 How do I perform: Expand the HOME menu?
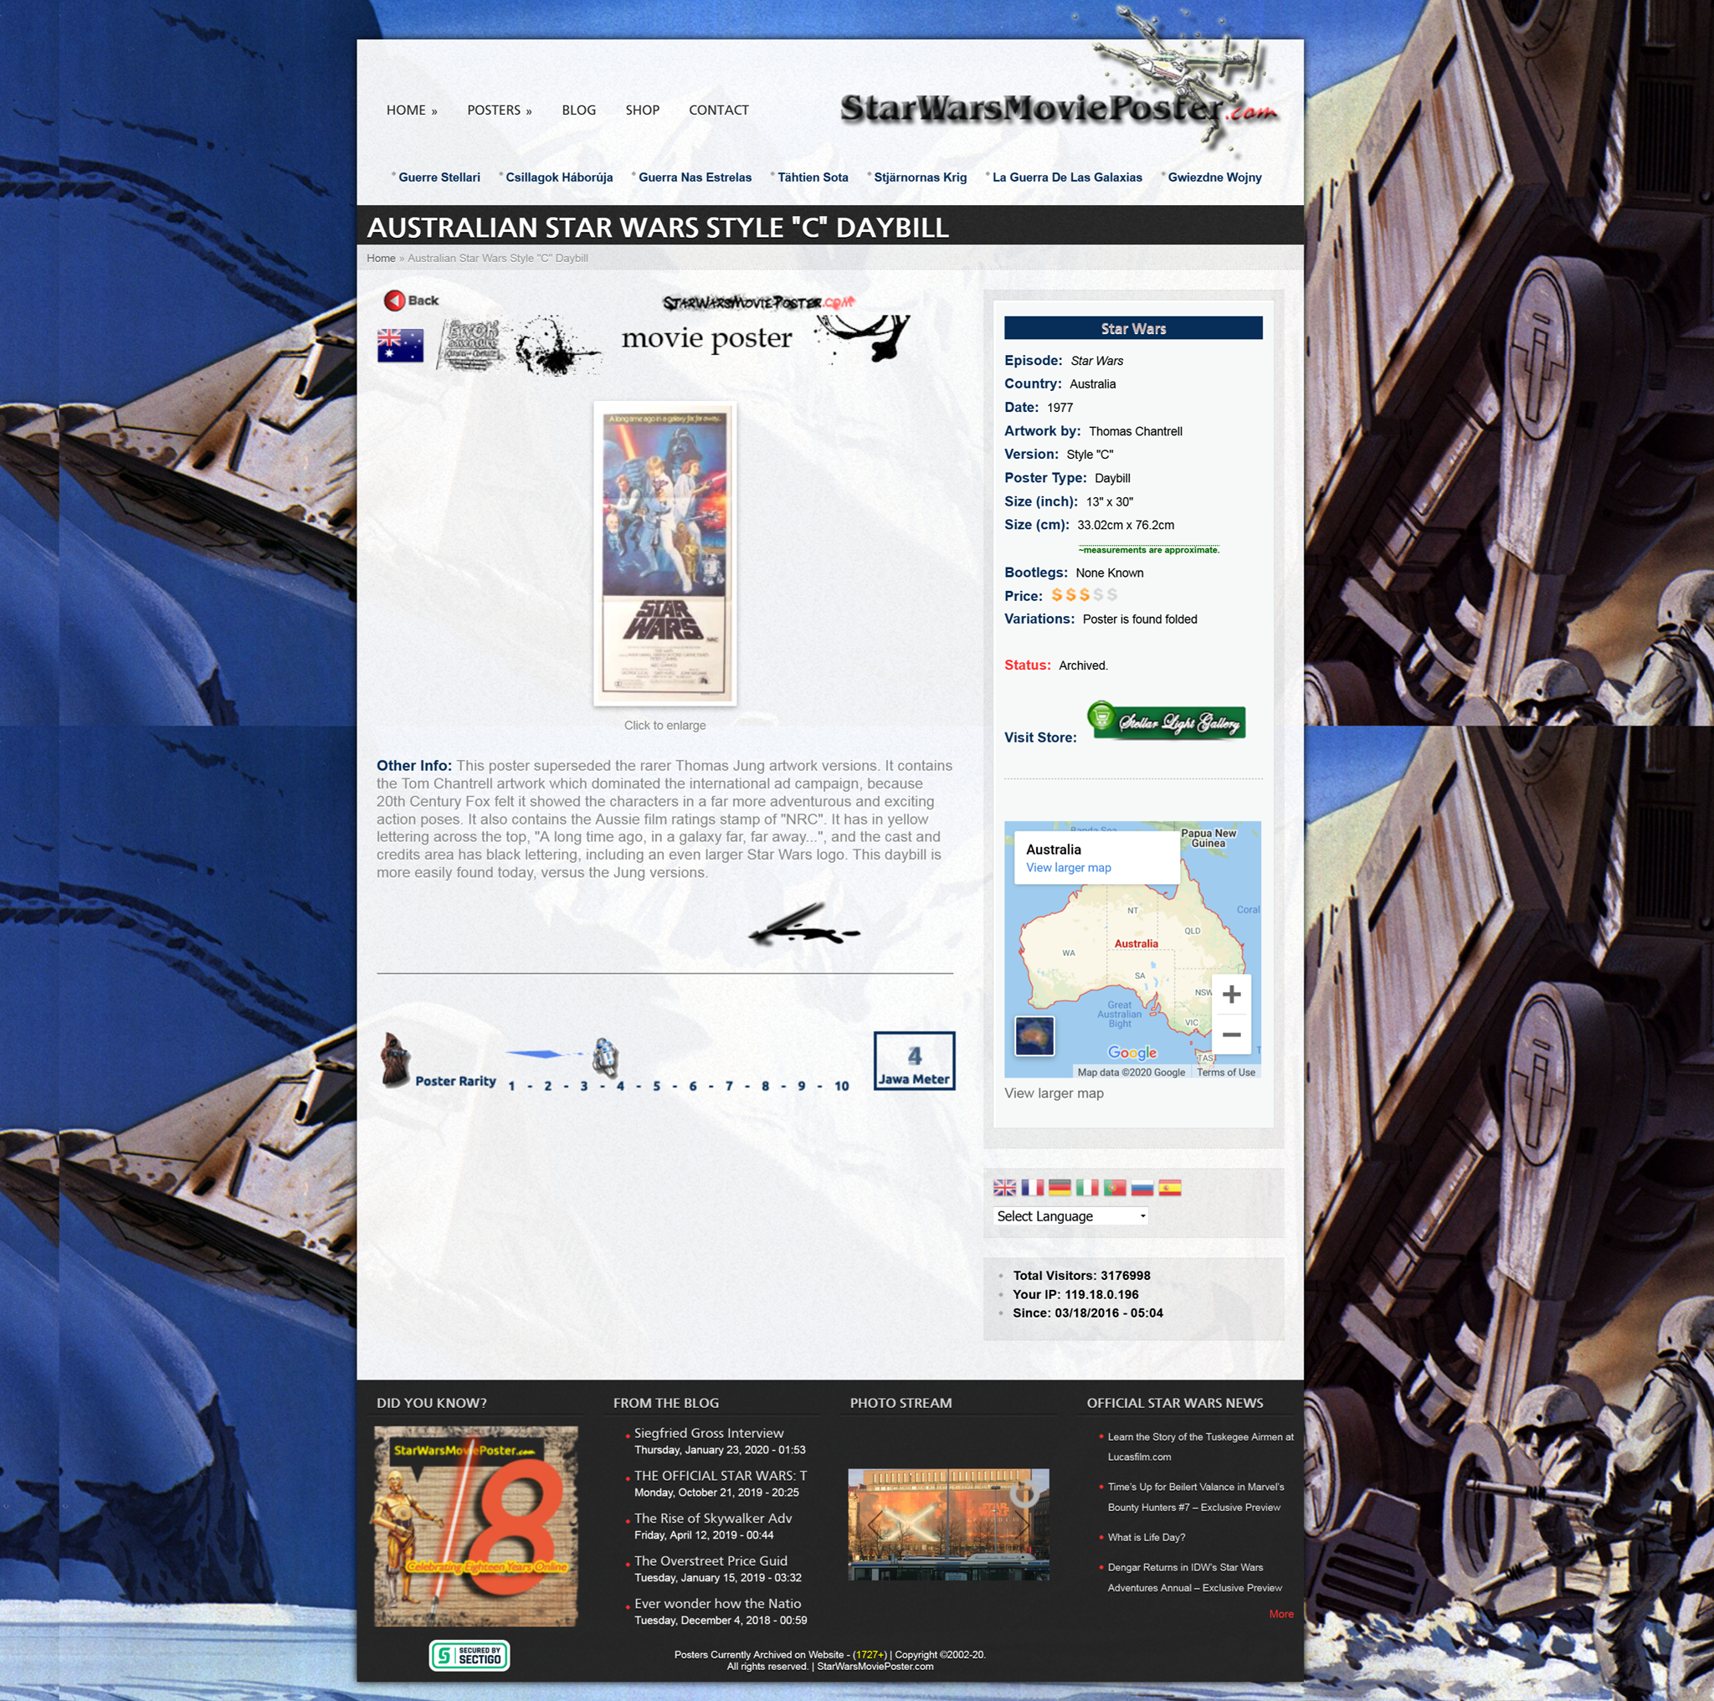[x=412, y=110]
